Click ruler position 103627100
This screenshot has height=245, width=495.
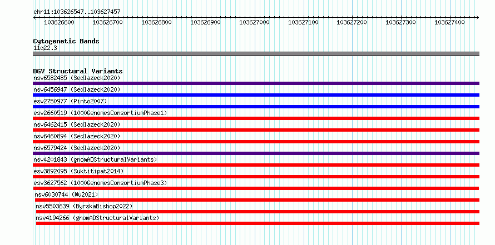(x=304, y=22)
